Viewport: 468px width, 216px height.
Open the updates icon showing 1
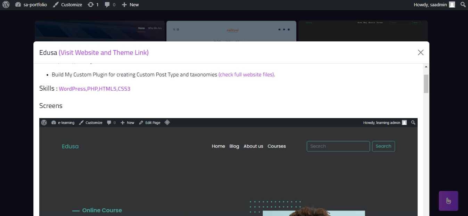[x=93, y=5]
